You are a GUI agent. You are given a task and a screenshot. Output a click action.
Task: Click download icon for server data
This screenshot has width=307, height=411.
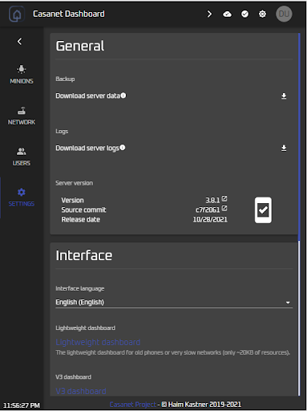(x=284, y=96)
